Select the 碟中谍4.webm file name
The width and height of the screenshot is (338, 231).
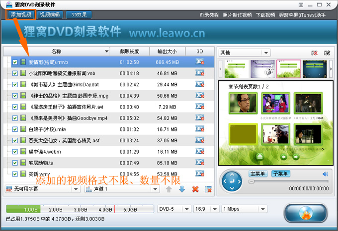click(x=45, y=152)
